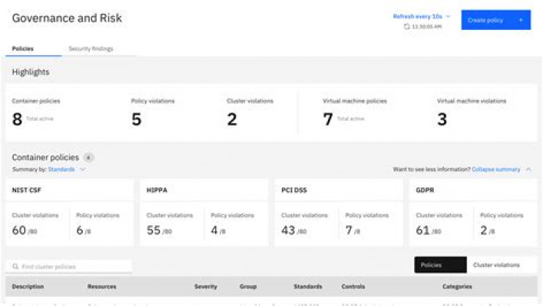543x306 pixels.
Task: Click the refresh icon beside the timestamp
Action: [407, 26]
